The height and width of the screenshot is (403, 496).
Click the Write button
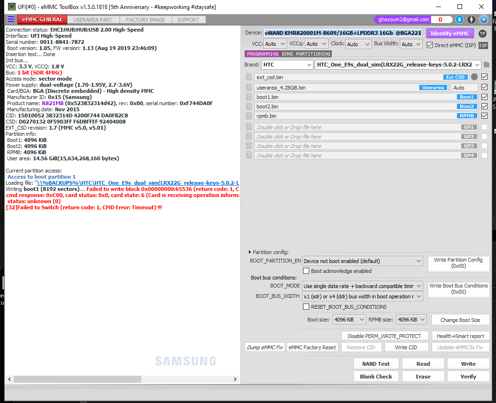(x=468, y=364)
